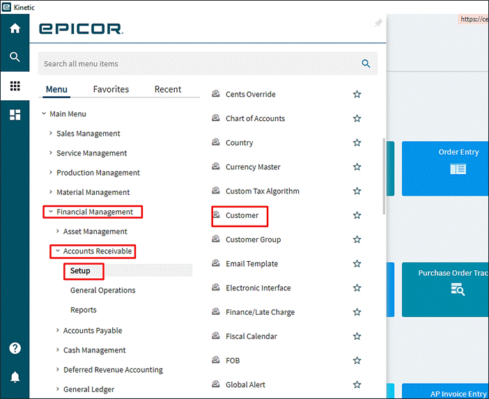Viewport: 489px width, 399px height.
Task: Favorite Custom Tax Algorithm with its star
Action: 357,191
